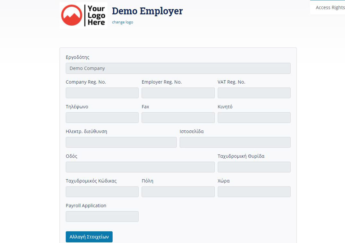Click the Fax input field

178,118
